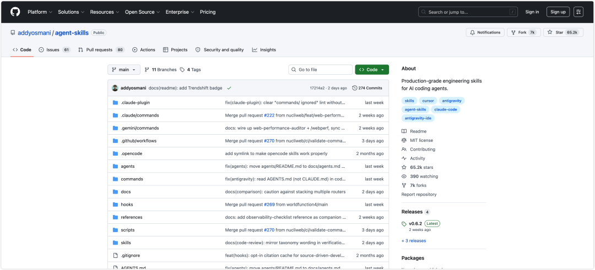Viewport: 595px width, 270px height.
Task: Expand the green Code dropdown button
Action: click(x=372, y=70)
